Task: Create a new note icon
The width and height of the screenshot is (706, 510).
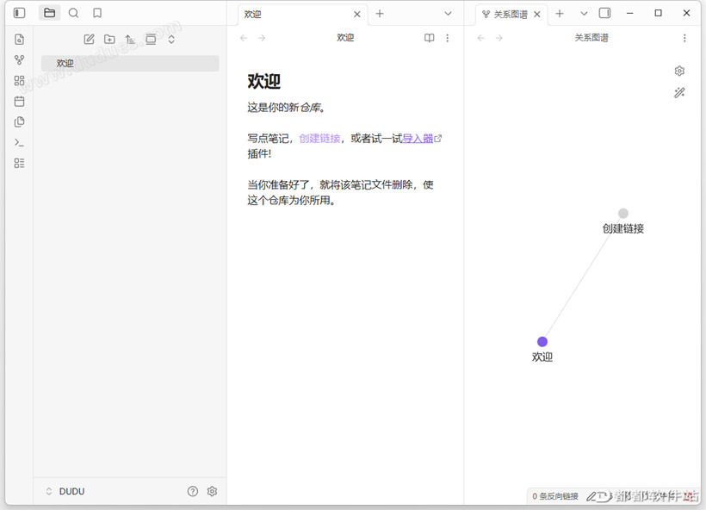Action: point(90,39)
